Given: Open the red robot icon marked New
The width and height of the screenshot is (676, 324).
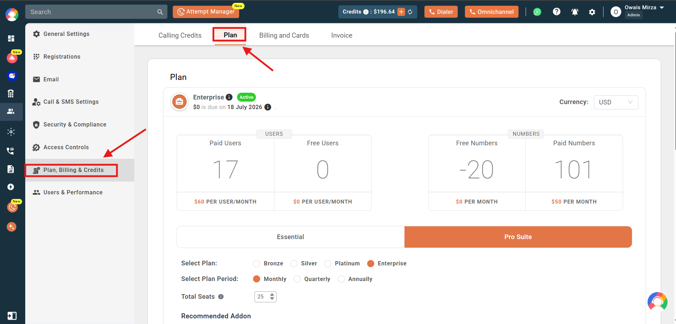Looking at the screenshot, I should coord(12,58).
